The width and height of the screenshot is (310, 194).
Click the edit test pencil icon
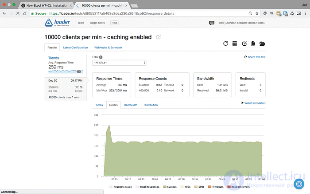coord(244,44)
